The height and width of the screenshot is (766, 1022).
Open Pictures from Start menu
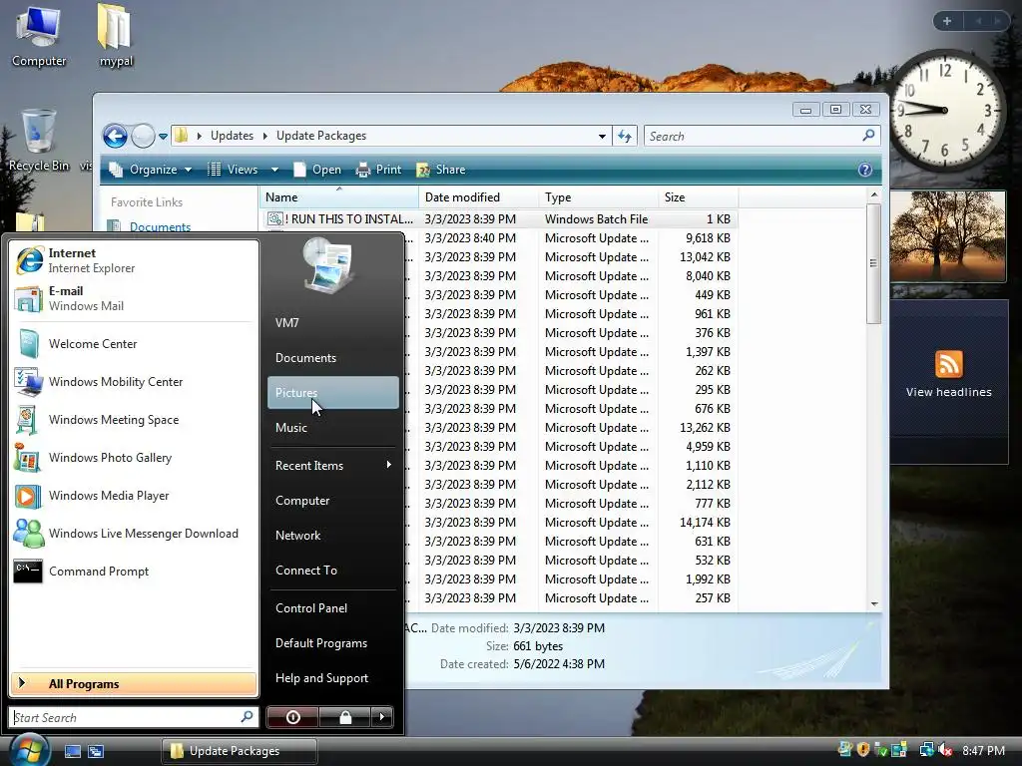click(x=333, y=392)
